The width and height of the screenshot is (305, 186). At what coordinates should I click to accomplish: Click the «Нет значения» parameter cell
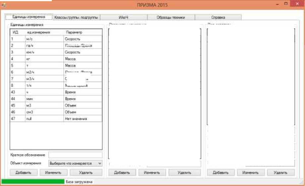point(83,118)
